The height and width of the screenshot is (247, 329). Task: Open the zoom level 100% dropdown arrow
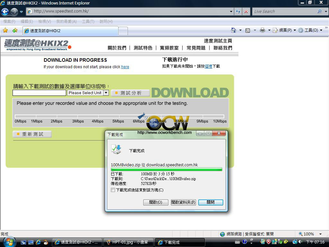[320, 234]
